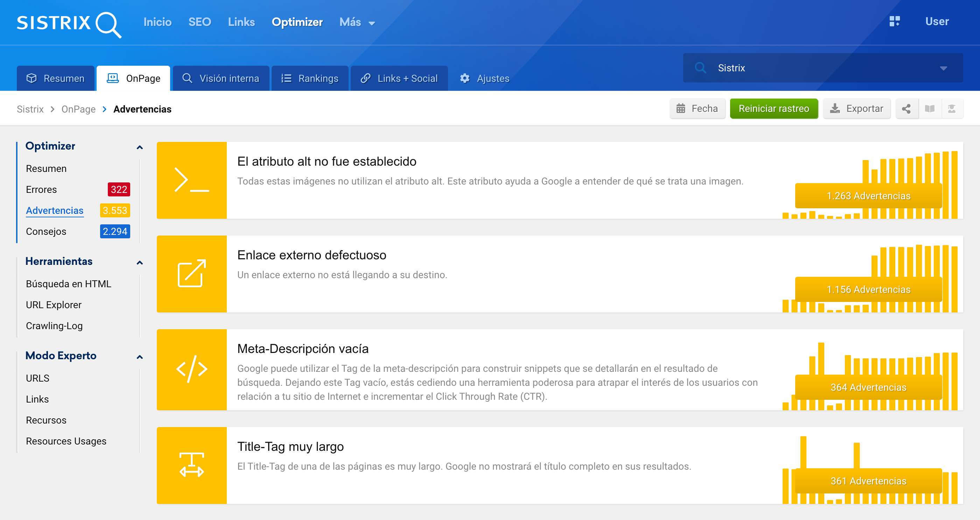Click the rightmost toolbar icon after guide
This screenshot has width=980, height=520.
(951, 109)
